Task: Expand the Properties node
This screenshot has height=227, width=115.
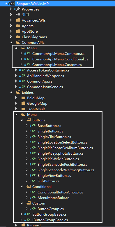Action: tap(11, 9)
